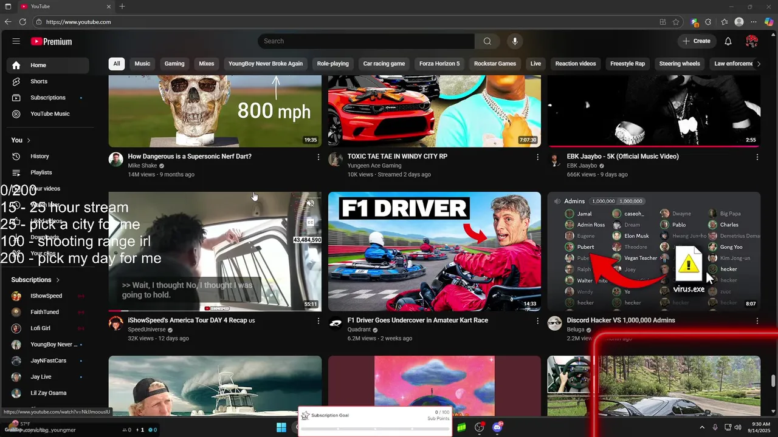Click the Create button
Viewport: 778px width, 437px height.
point(697,41)
